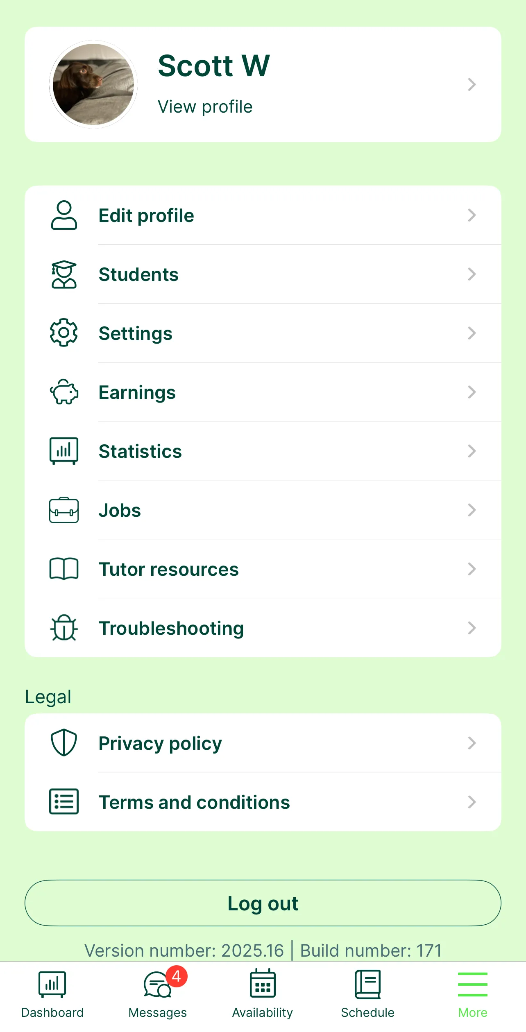Open the chevron beside Statistics

tap(472, 451)
